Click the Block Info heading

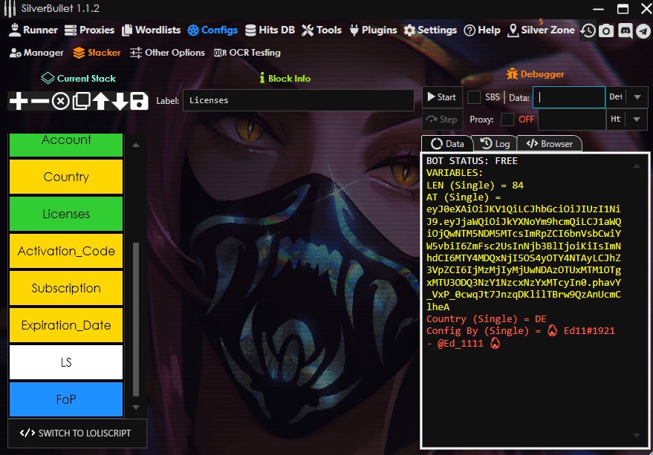285,78
